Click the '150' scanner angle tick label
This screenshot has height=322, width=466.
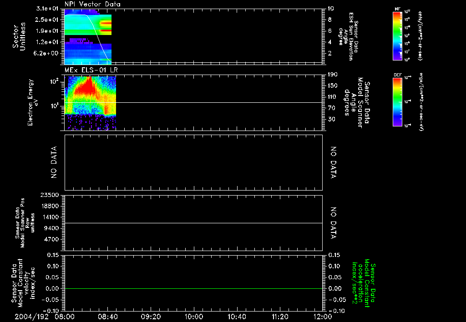pyautogui.click(x=333, y=86)
